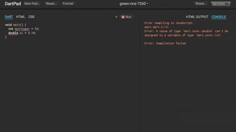Click the DartPad logo title
Image resolution: width=236 pixels, height=132 pixels.
click(13, 4)
